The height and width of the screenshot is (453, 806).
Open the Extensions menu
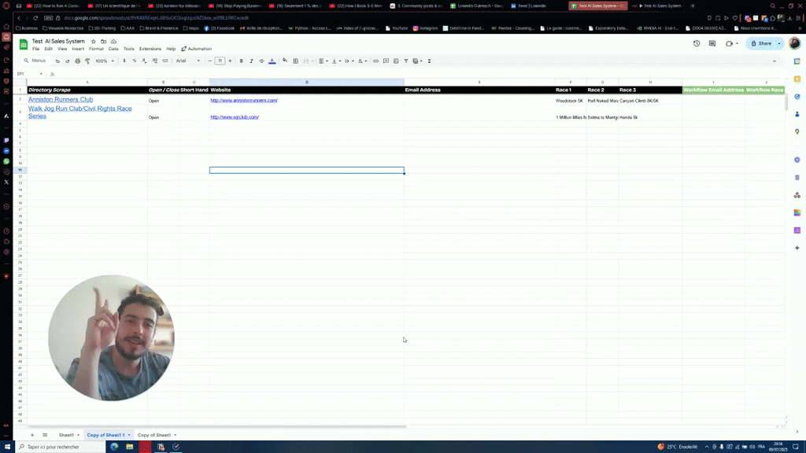tap(150, 49)
